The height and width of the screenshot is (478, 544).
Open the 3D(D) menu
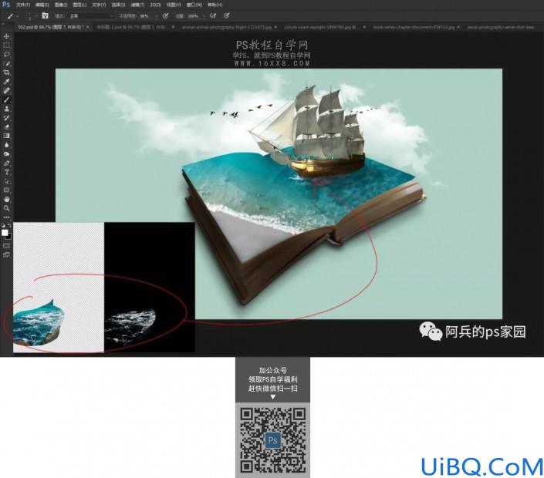tap(155, 5)
